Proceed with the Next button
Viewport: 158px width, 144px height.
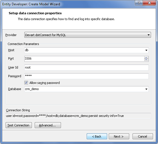click(119, 136)
